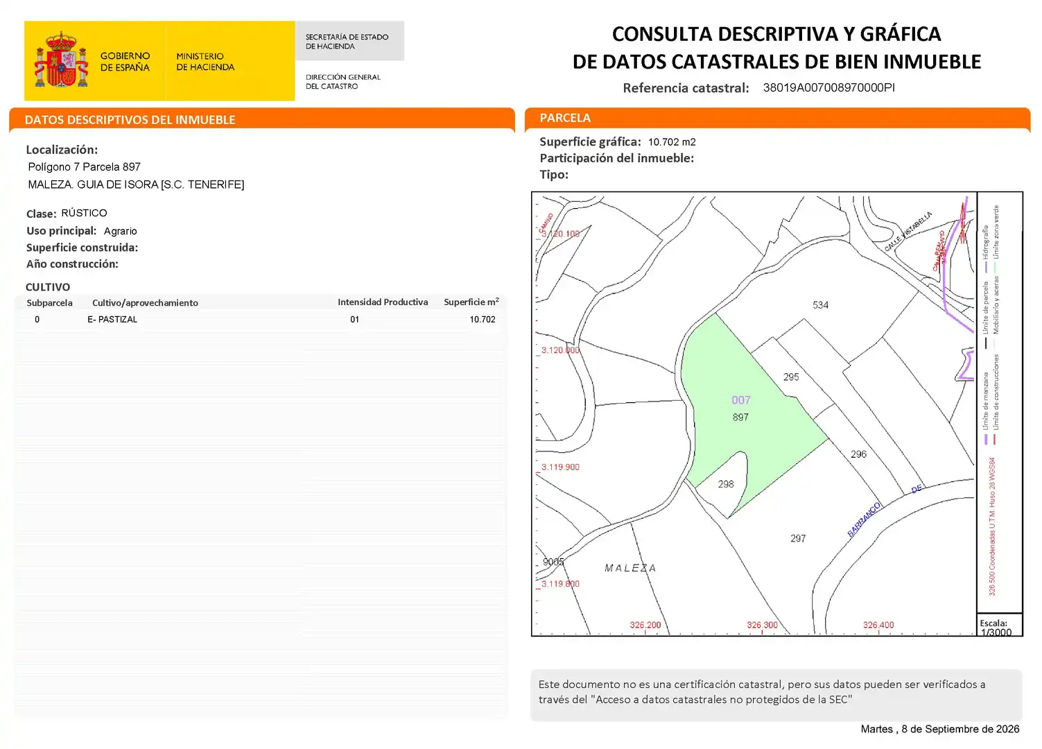Click the "10.702" surface cell in the crop table
Image resolution: width=1042 pixels, height=749 pixels.
[x=483, y=320]
